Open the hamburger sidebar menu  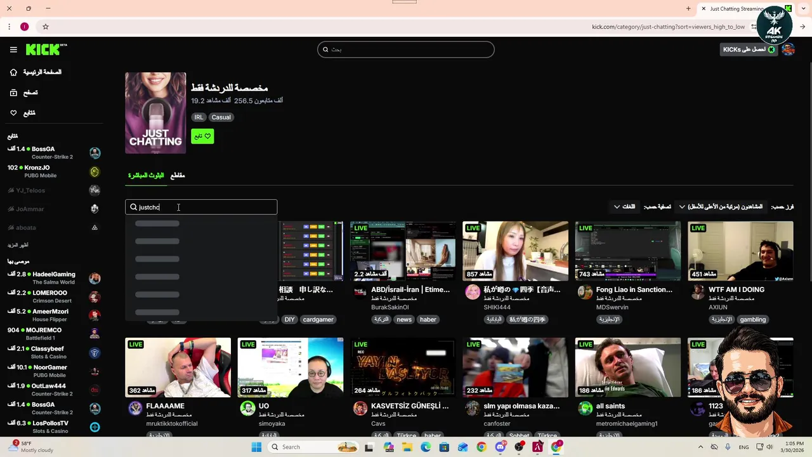click(13, 50)
